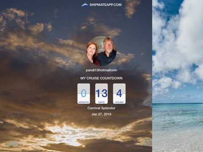Click the Shipmate ship logo icon
The height and width of the screenshot is (152, 203).
coord(85,5)
